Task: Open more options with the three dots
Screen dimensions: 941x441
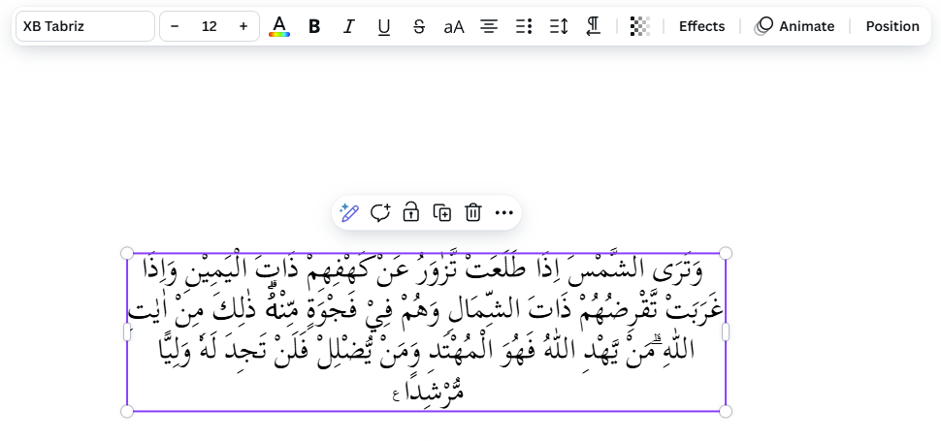Action: tap(503, 212)
